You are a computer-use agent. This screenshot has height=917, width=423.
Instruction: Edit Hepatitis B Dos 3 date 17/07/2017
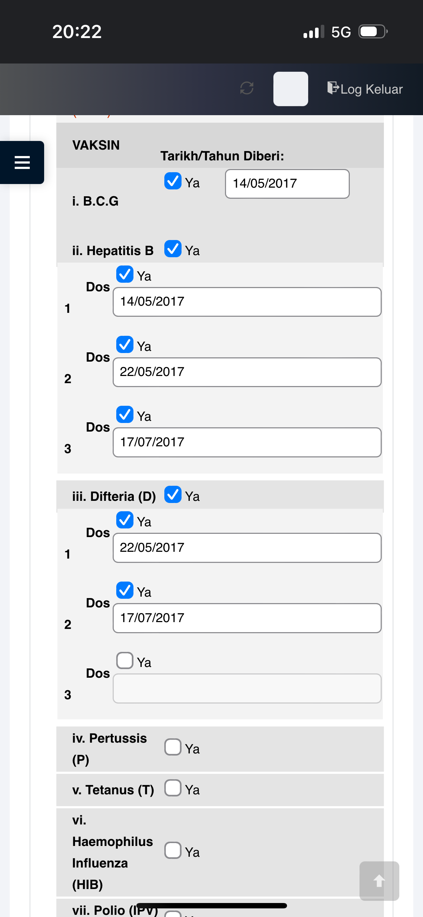247,442
